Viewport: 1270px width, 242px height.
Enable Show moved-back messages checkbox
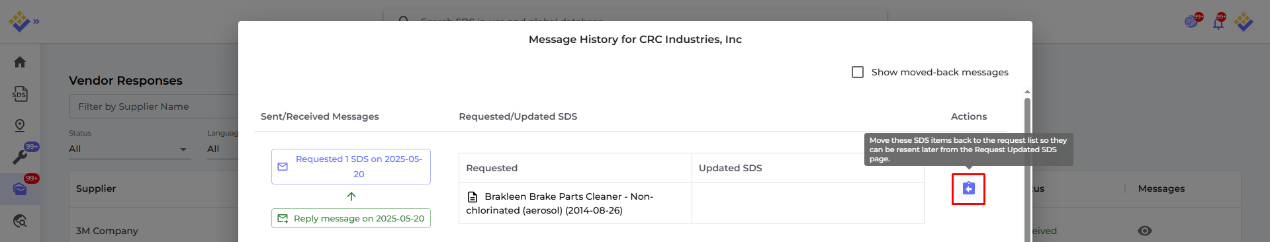tap(858, 72)
